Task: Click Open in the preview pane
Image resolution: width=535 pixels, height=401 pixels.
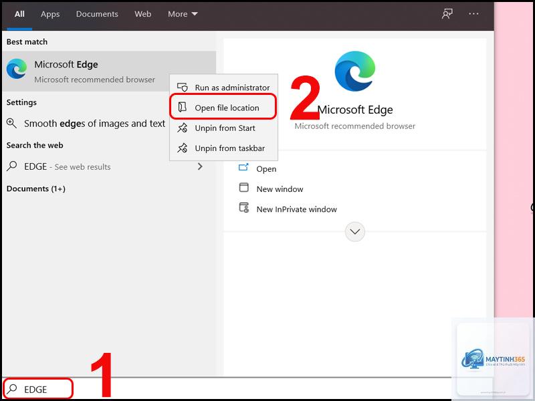Action: 266,169
